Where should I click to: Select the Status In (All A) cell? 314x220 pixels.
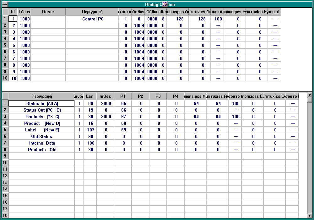click(41, 103)
